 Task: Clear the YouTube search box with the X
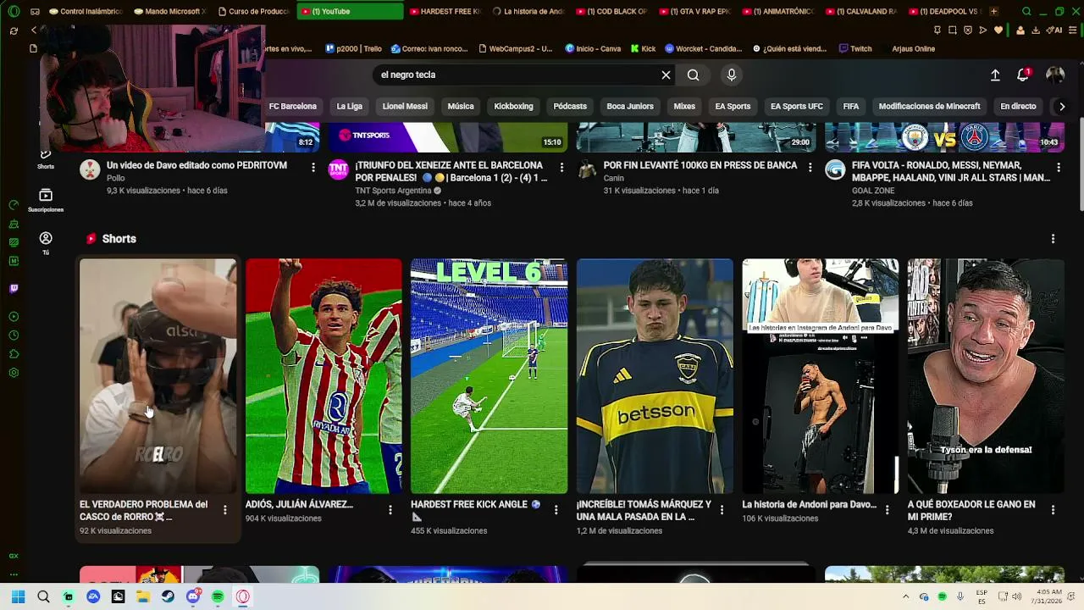pyautogui.click(x=666, y=75)
